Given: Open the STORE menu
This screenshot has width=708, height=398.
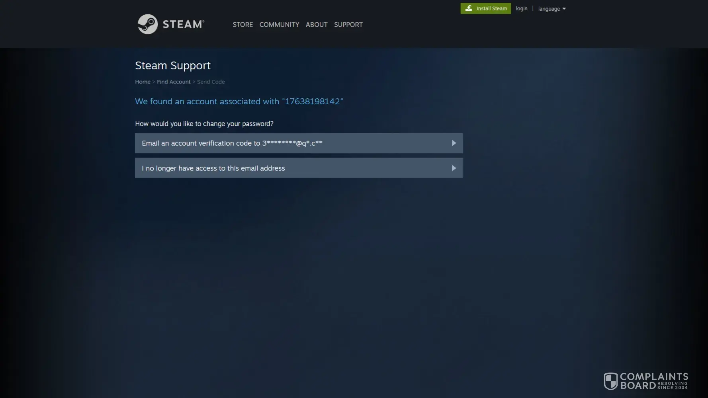Looking at the screenshot, I should click(243, 25).
